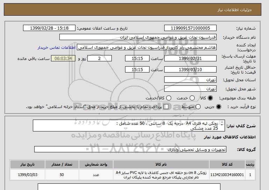This screenshot has width=269, height=190.
Task: Click the تاریخ نیاز column header
Action: pyautogui.click(x=28, y=164)
